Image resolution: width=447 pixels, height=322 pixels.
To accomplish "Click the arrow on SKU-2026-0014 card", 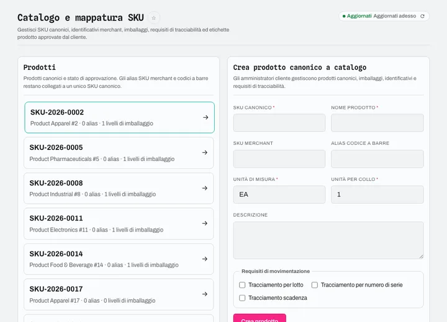I will point(205,259).
